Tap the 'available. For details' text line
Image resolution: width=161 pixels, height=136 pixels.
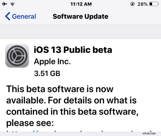pos(49,100)
